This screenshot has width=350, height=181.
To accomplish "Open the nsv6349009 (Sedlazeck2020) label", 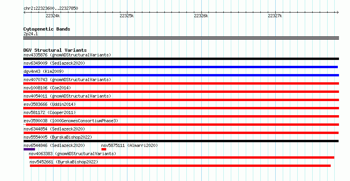I will (x=54, y=63).
